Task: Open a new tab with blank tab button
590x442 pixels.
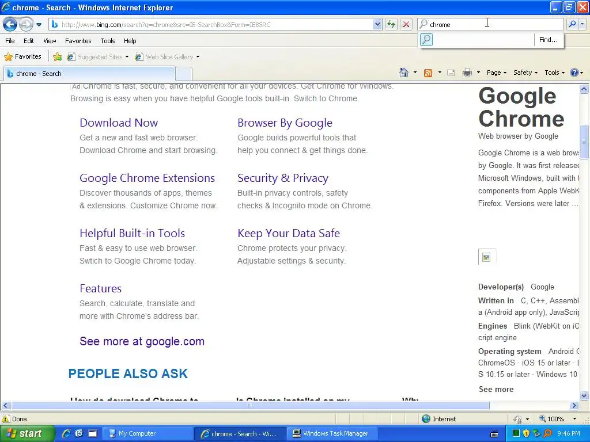Action: [184, 74]
